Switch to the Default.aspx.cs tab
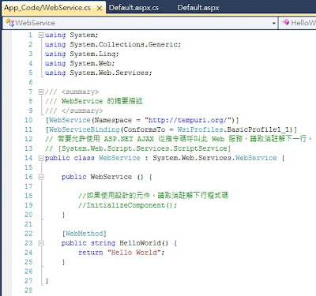The height and width of the screenshot is (296, 316). [134, 8]
